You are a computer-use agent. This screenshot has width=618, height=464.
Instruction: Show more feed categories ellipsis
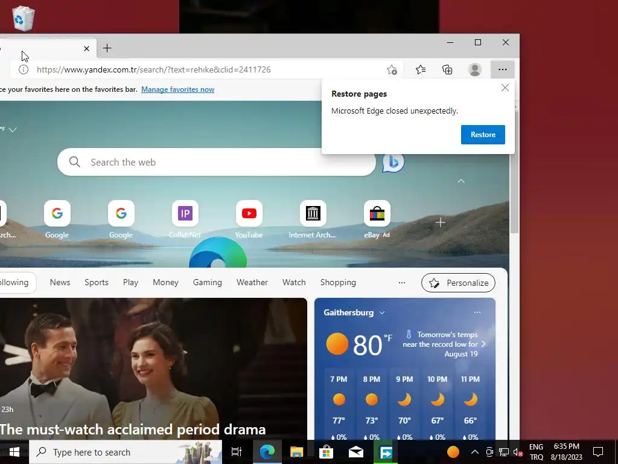click(401, 283)
